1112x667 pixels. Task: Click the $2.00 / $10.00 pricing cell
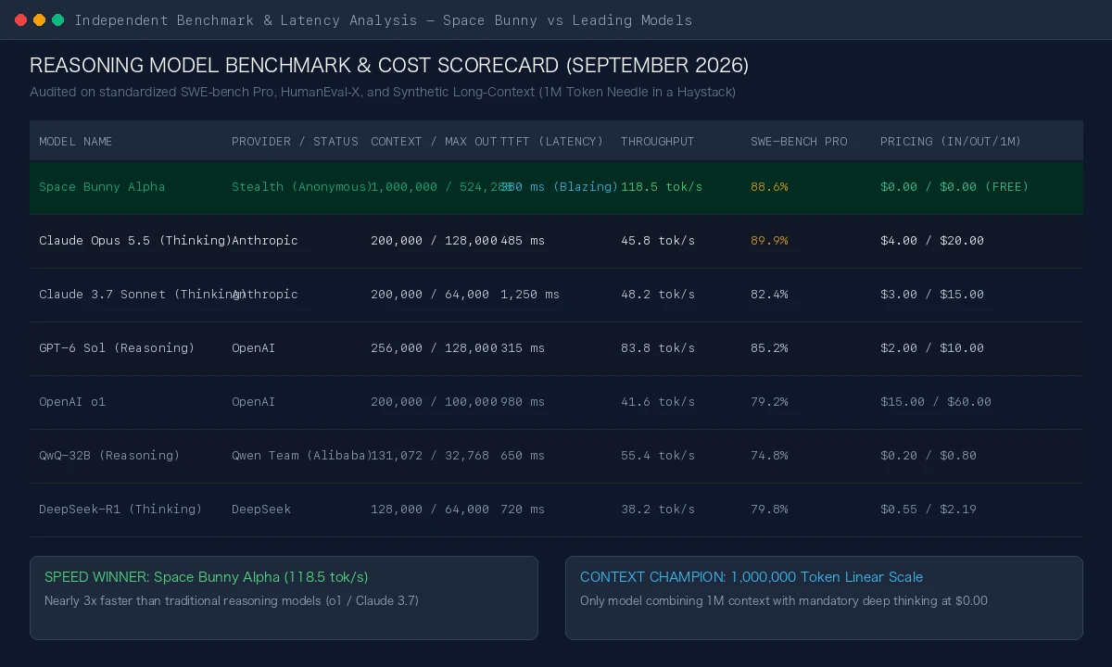click(932, 348)
